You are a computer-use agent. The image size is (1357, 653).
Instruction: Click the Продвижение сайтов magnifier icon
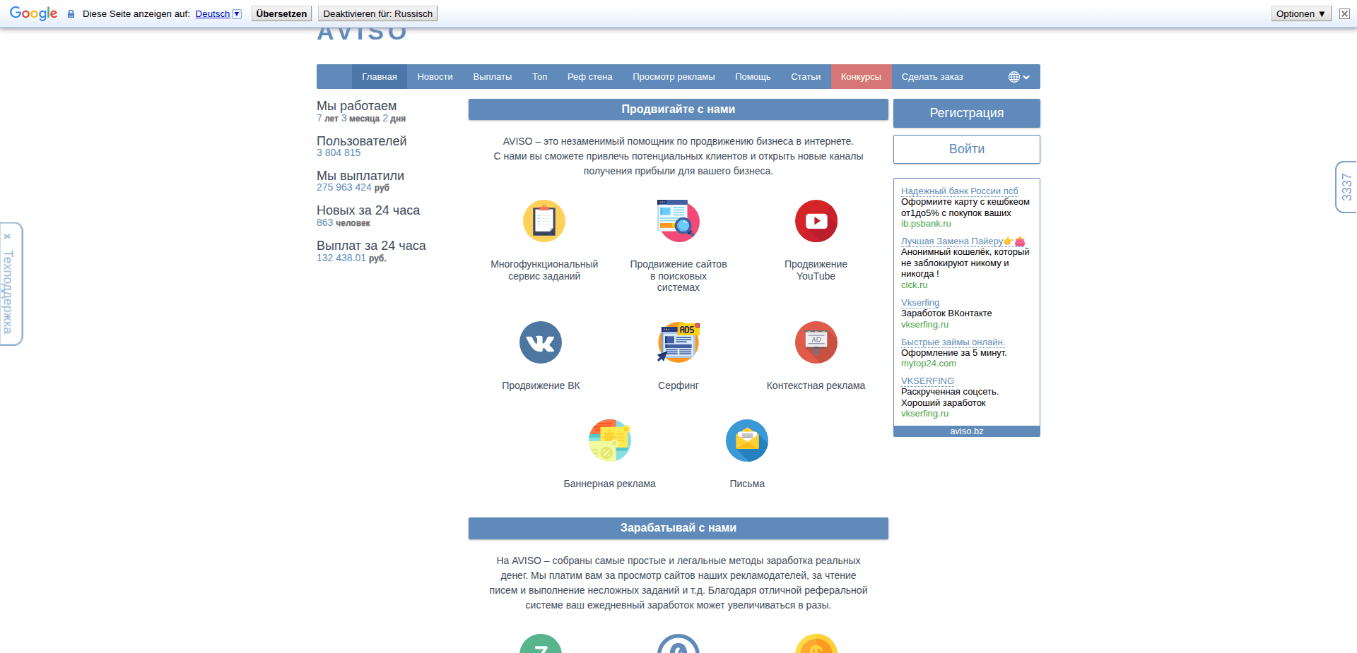[678, 220]
